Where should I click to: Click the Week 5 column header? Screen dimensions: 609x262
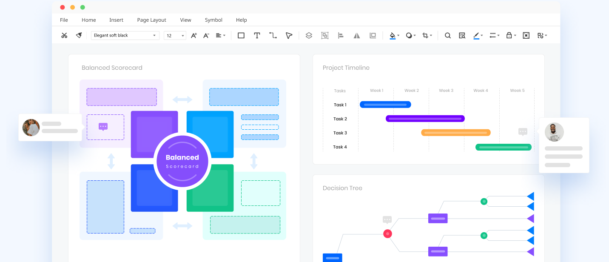pos(517,91)
